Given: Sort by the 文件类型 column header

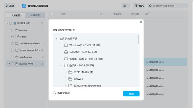Looking at the screenshot, I should (x=117, y=14).
